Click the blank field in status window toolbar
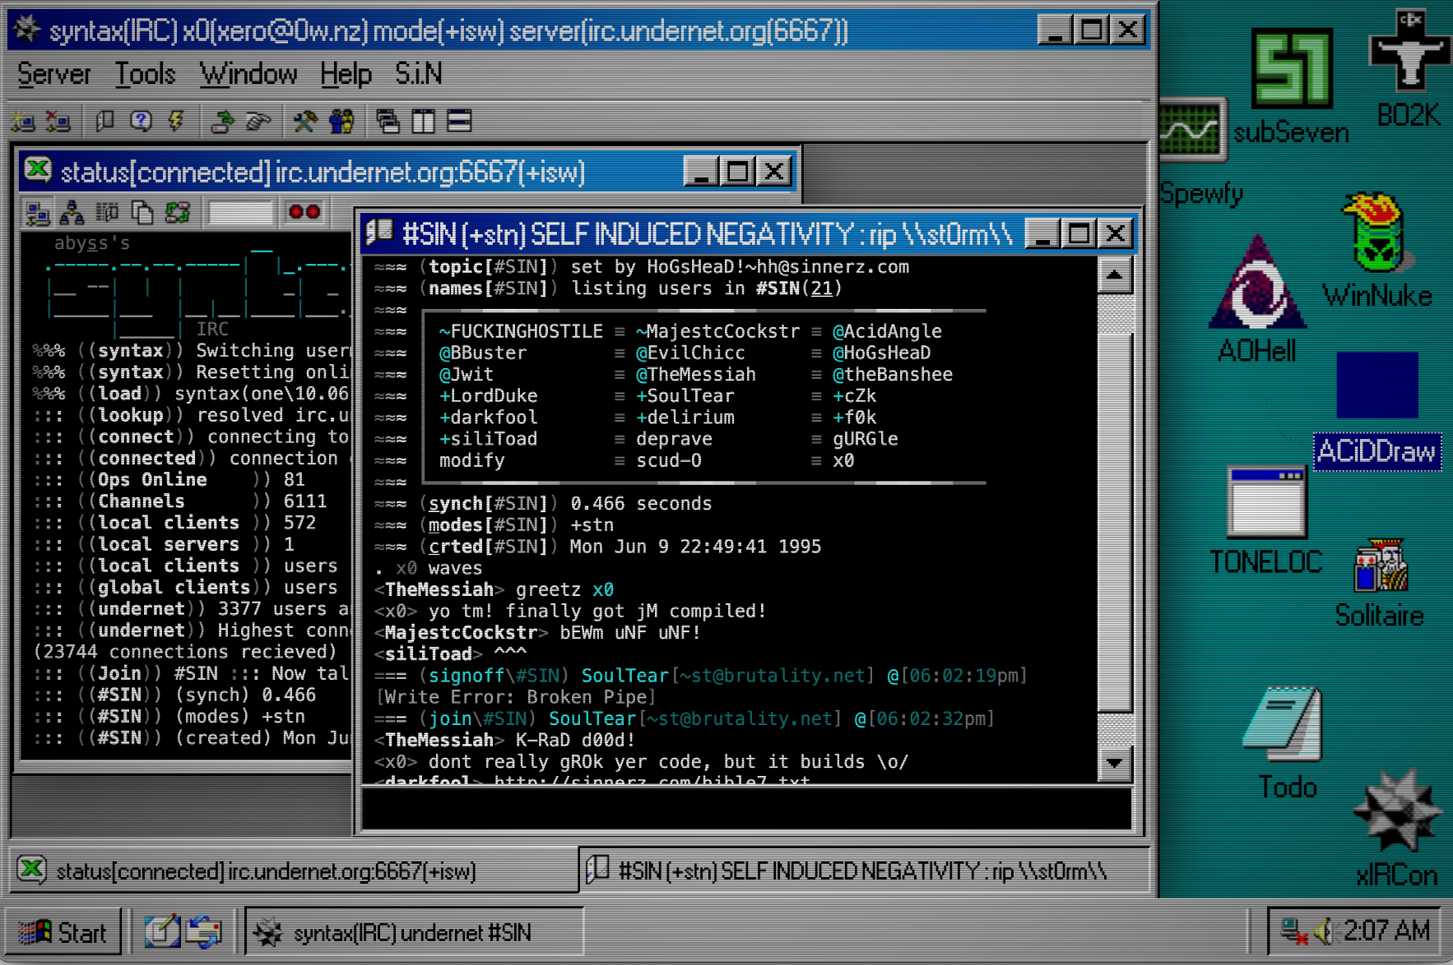The image size is (1453, 965). click(240, 213)
